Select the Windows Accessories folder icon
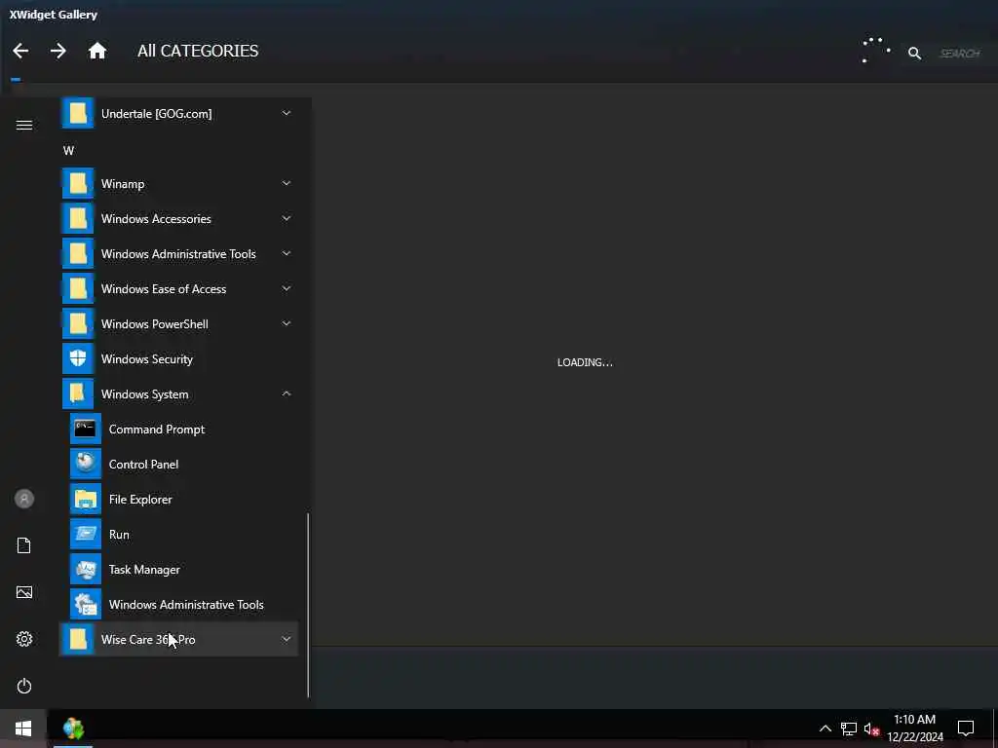Viewport: 998px width, 748px height. point(78,218)
